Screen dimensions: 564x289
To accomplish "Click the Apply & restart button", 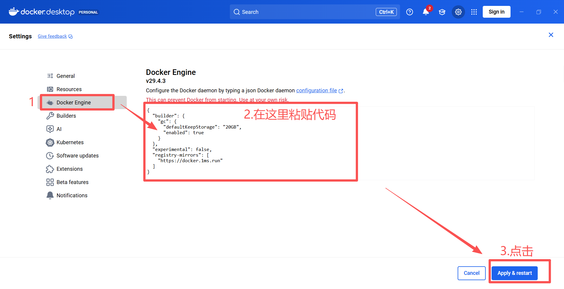I will tap(514, 273).
